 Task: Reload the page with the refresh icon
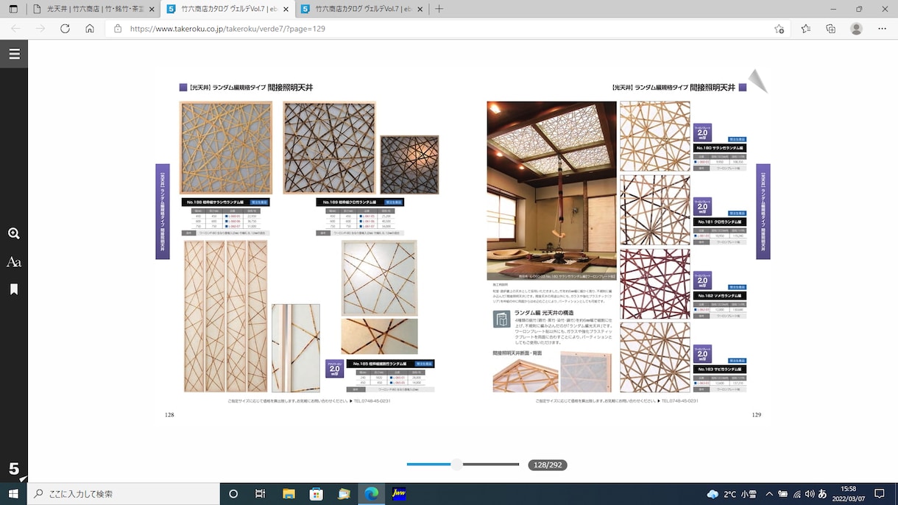click(65, 29)
